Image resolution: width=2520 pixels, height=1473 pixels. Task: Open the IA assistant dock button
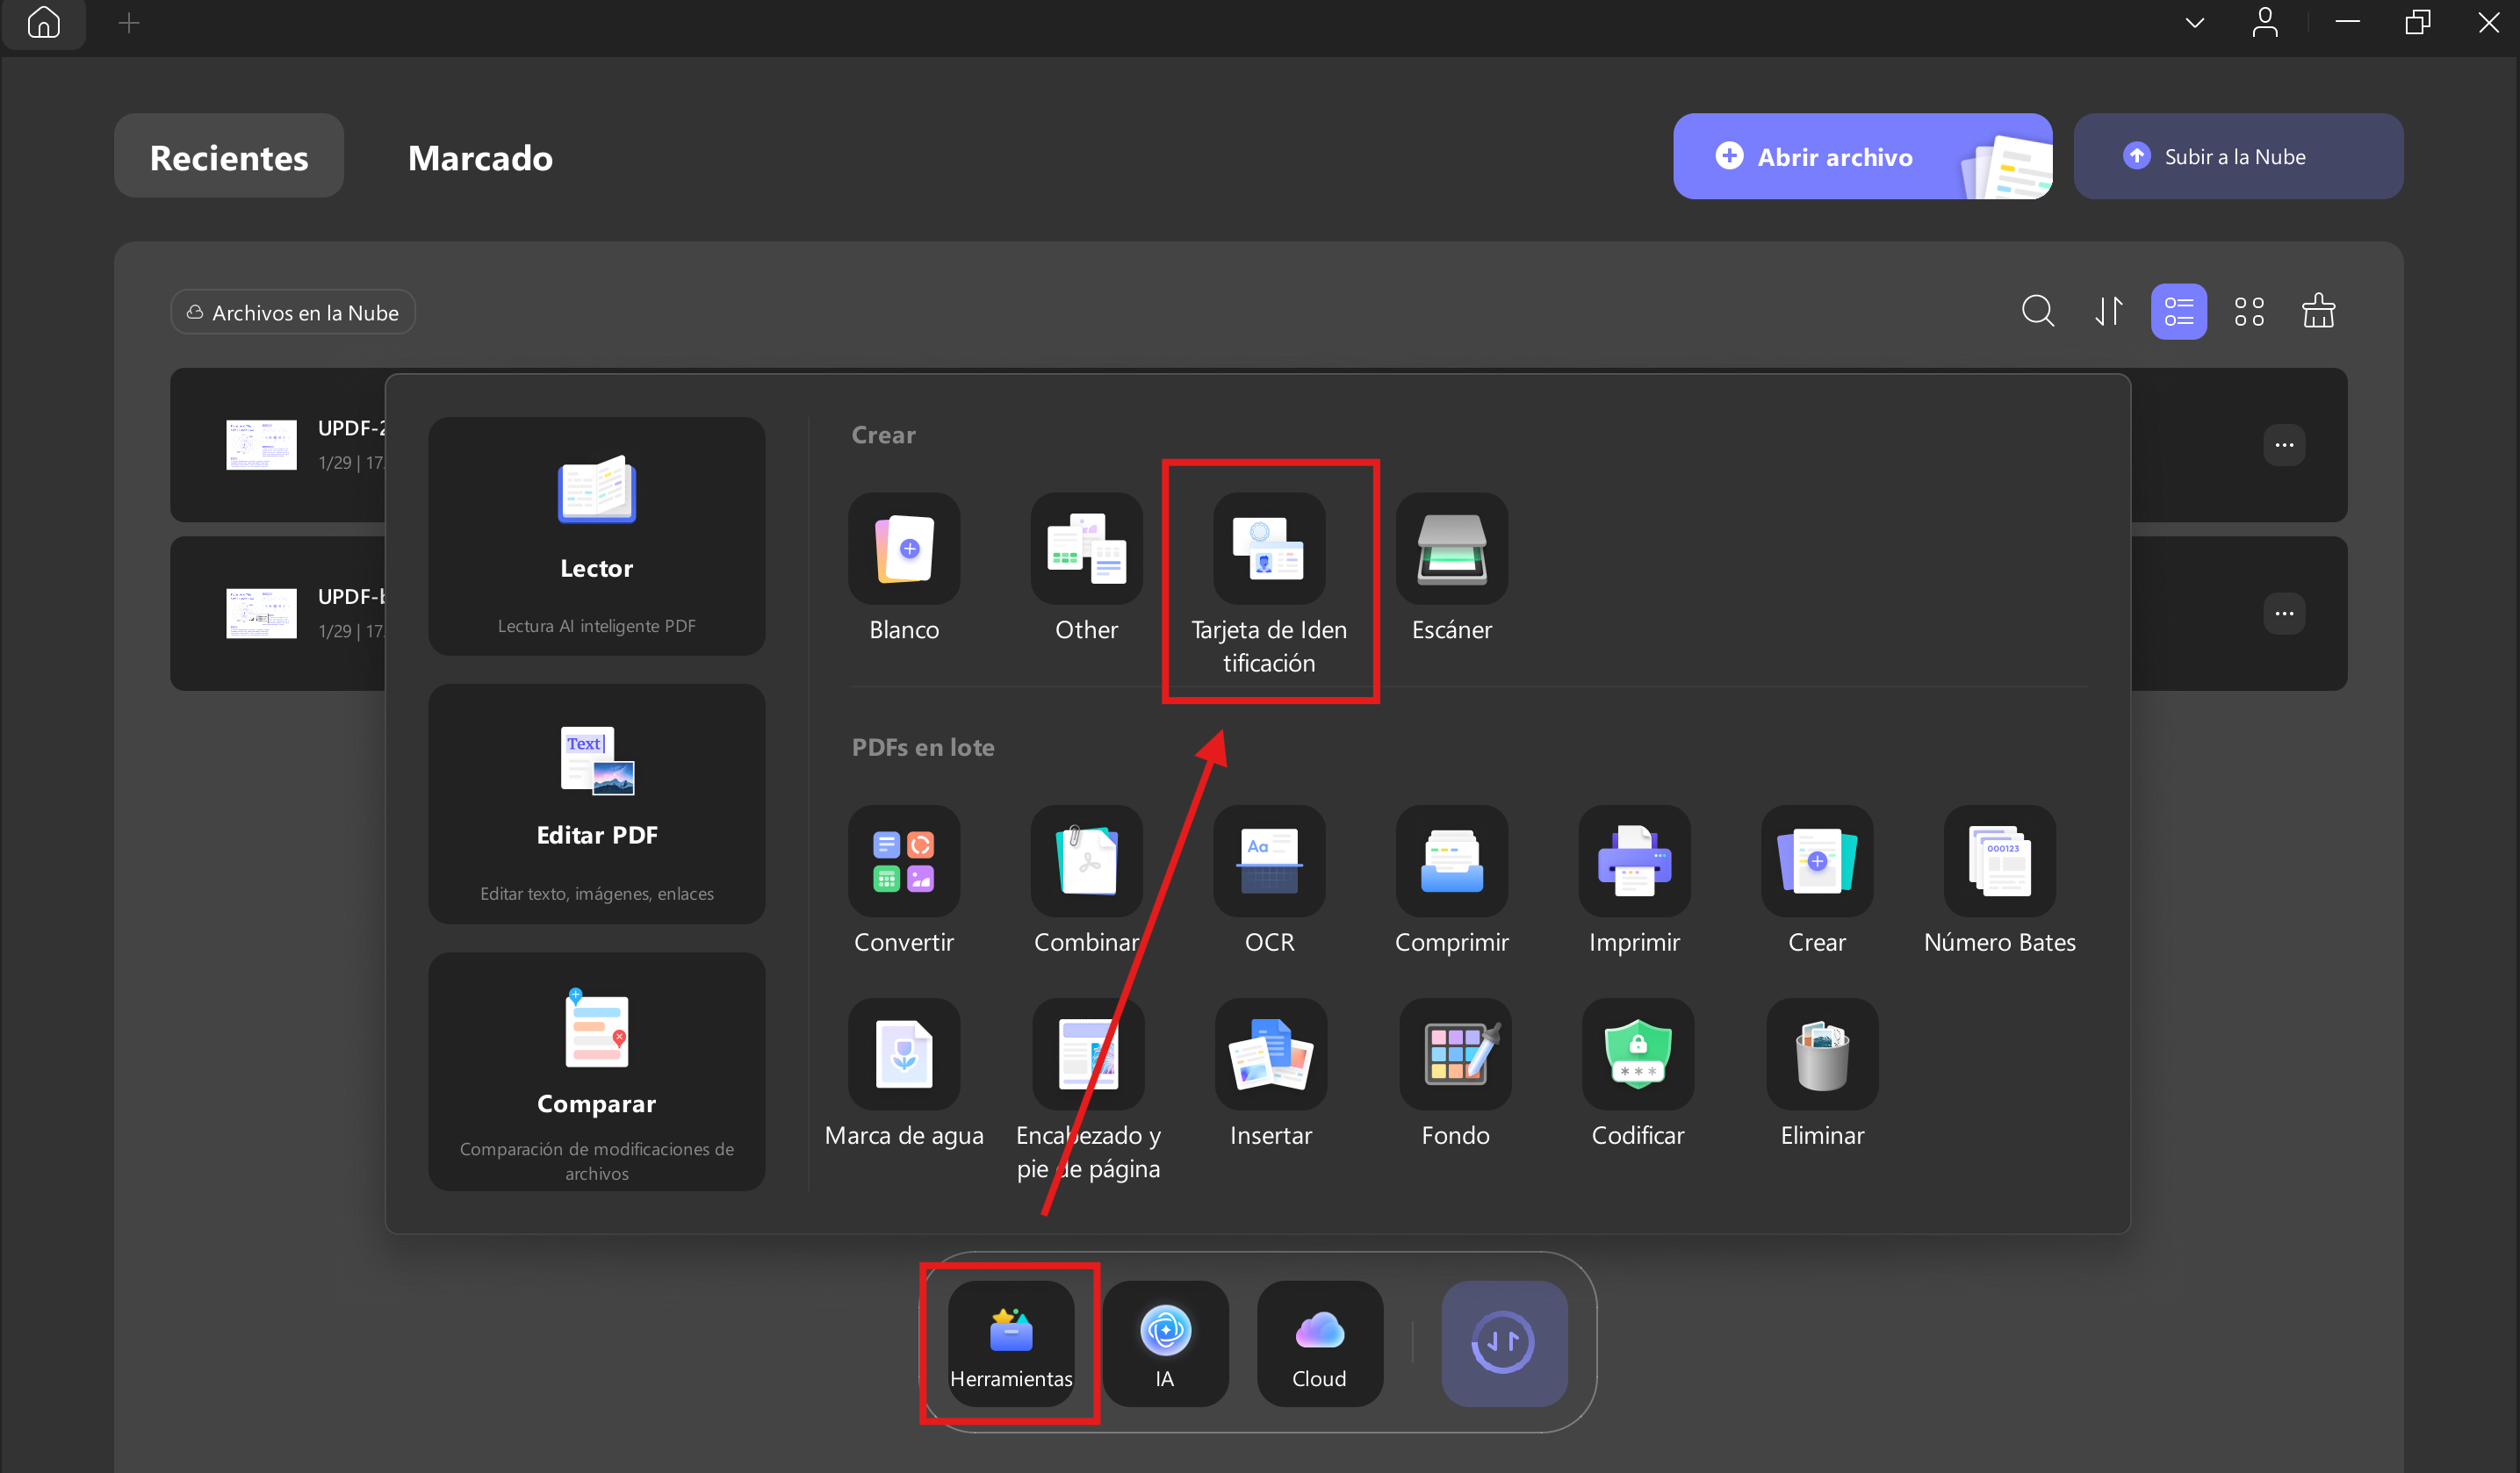pos(1165,1343)
